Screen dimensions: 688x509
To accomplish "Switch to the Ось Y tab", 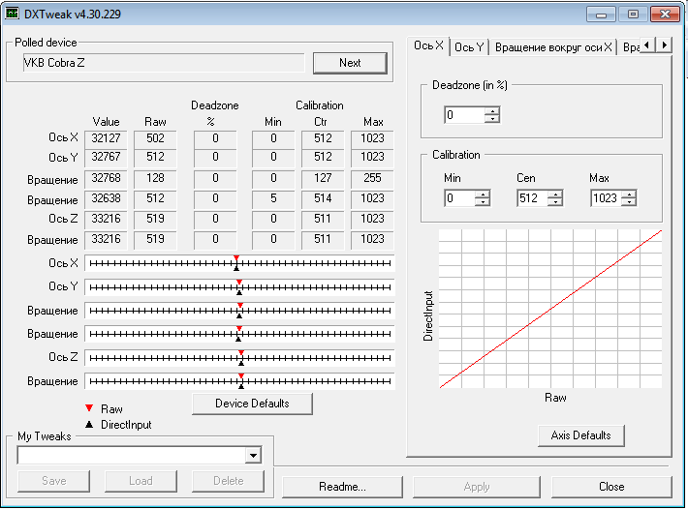I will point(469,47).
